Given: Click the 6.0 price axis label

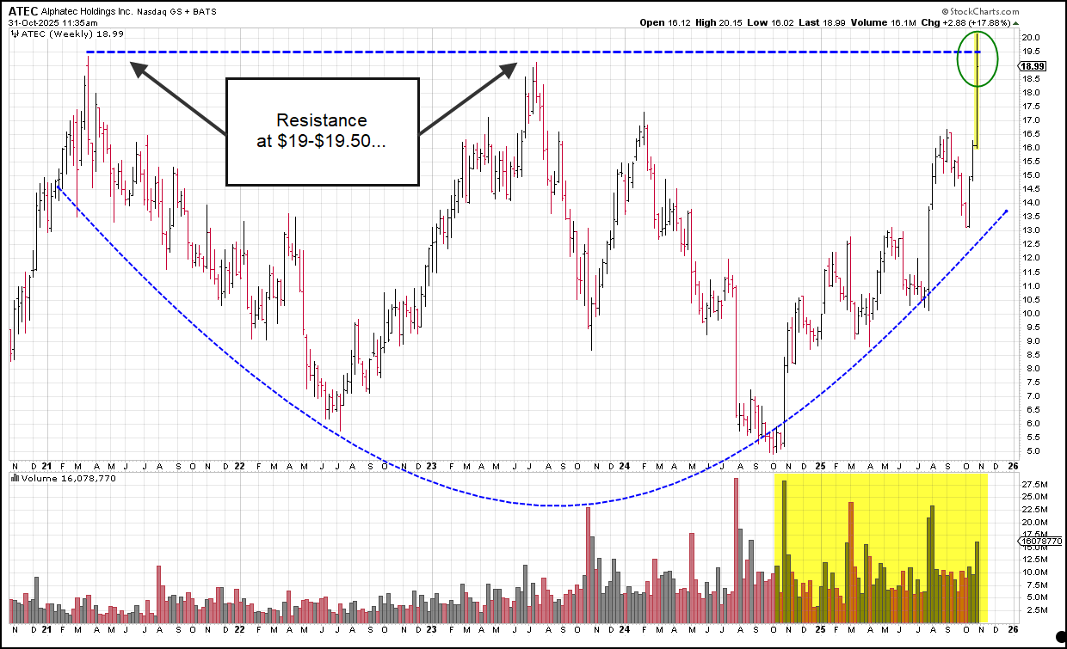Looking at the screenshot, I should 1032,423.
